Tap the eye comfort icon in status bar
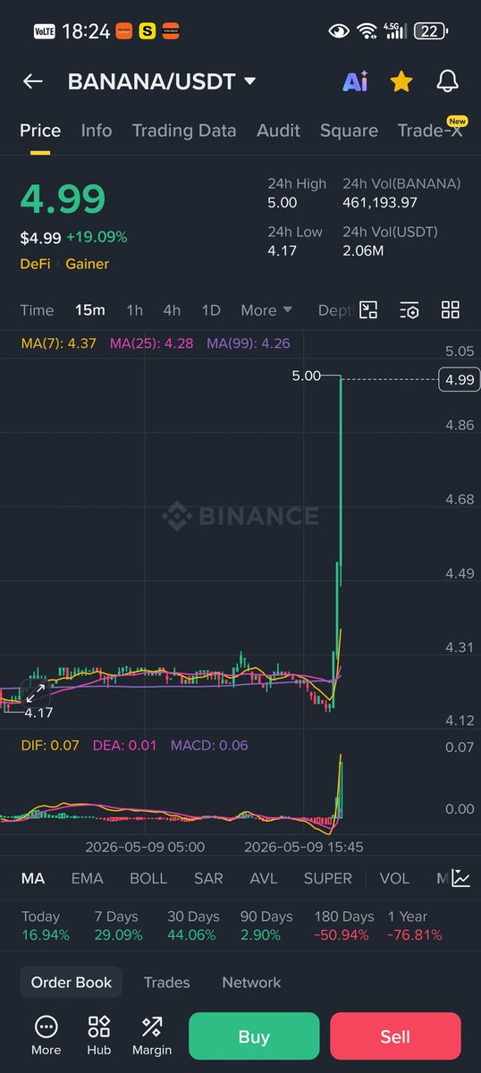Viewport: 481px width, 1073px height. point(339,30)
